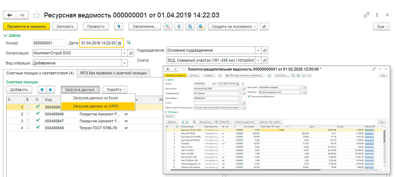Image resolution: width=395 pixels, height=177 pixels.
Task: Click the Заполнение button
Action: [145, 26]
